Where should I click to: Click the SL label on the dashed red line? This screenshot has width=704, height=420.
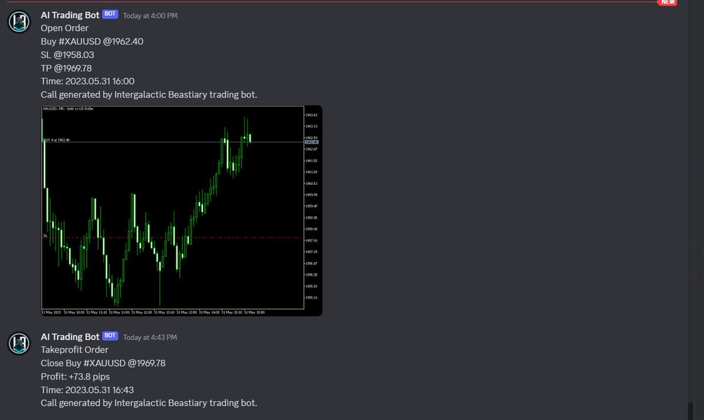(x=45, y=235)
